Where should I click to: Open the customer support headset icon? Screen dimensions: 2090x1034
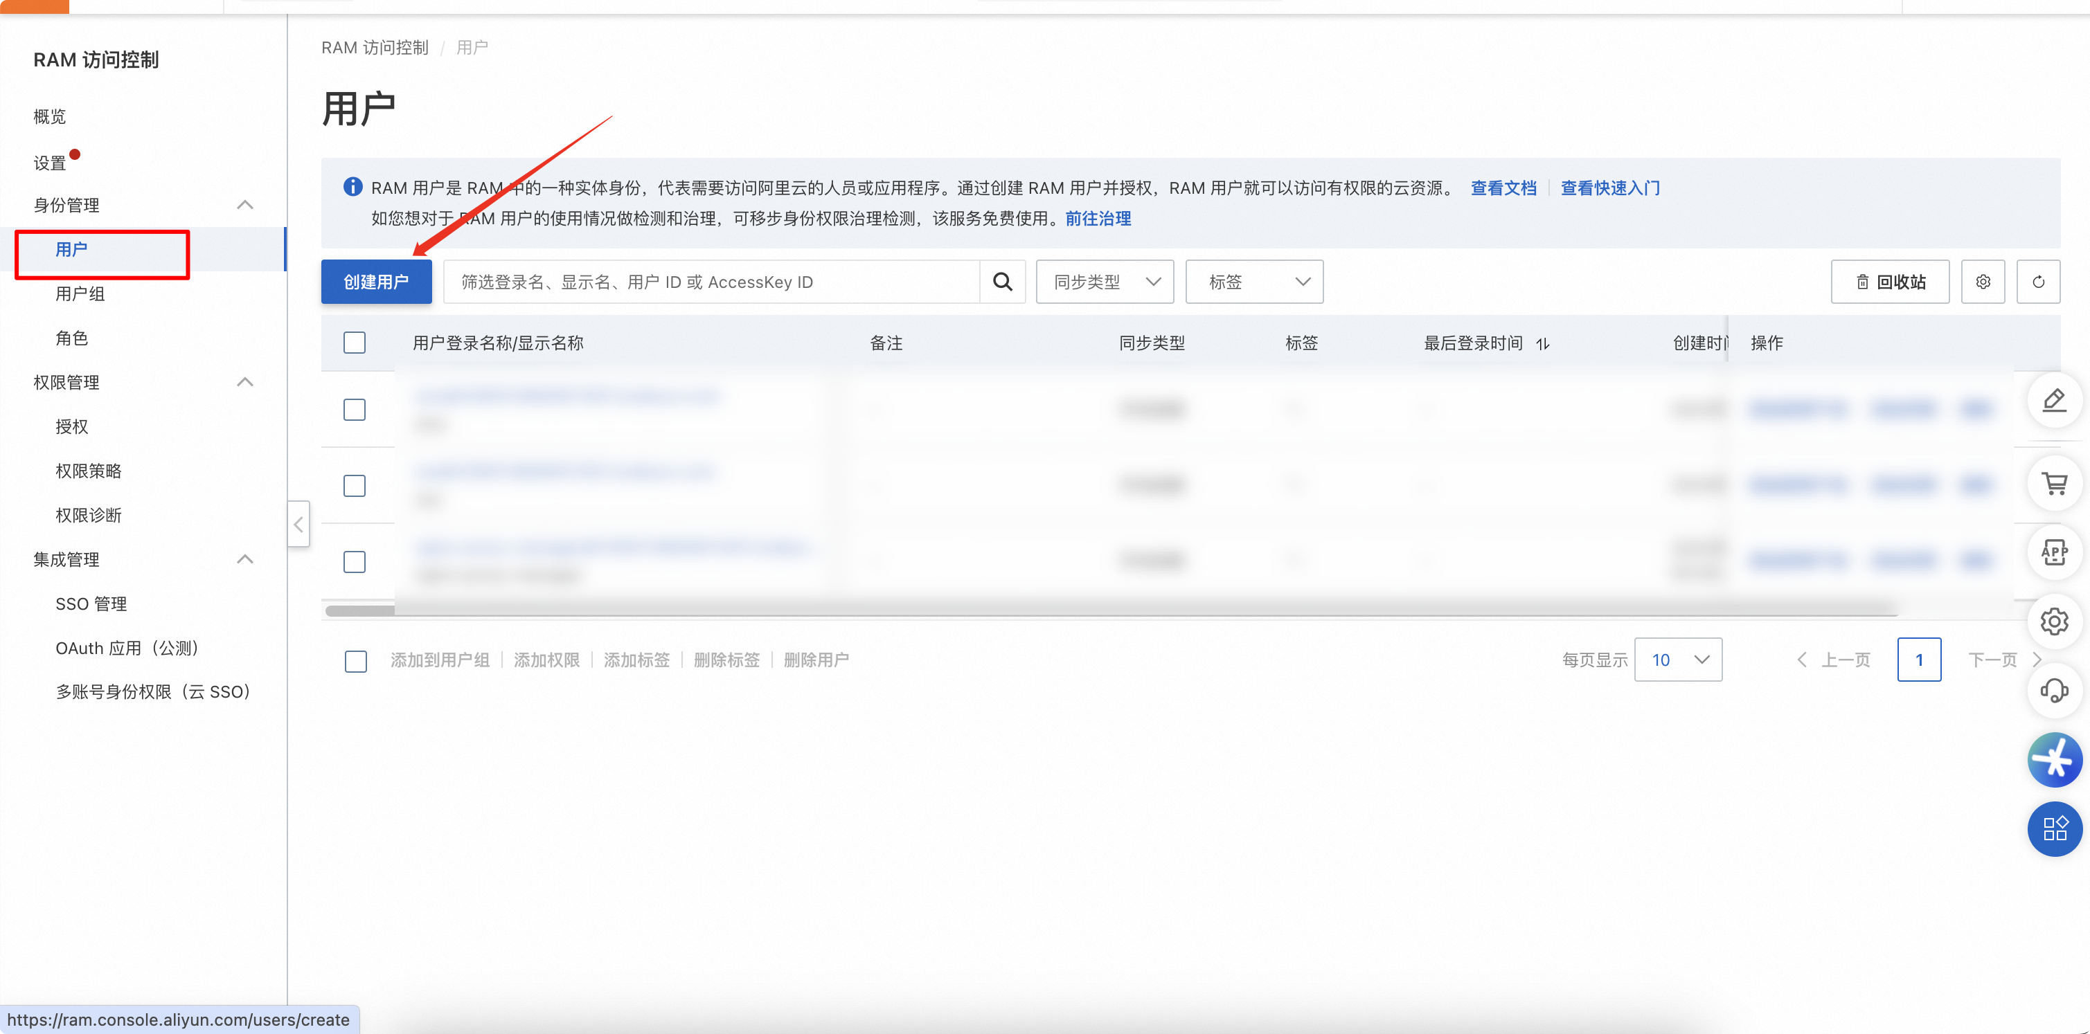click(2054, 690)
